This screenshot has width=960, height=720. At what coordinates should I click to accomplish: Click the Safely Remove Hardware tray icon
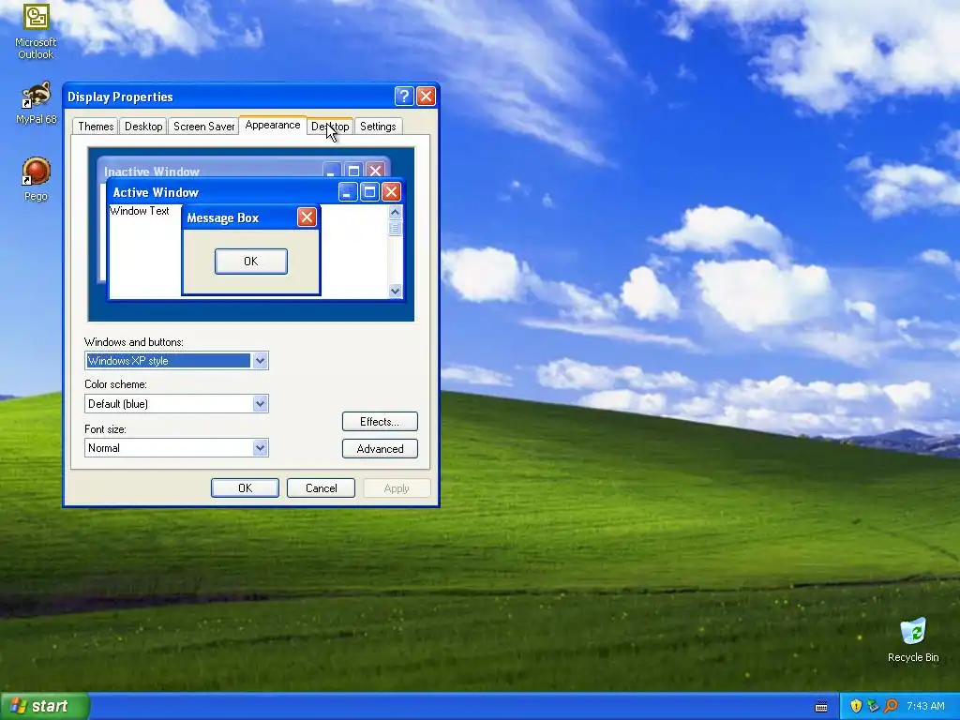(x=873, y=706)
